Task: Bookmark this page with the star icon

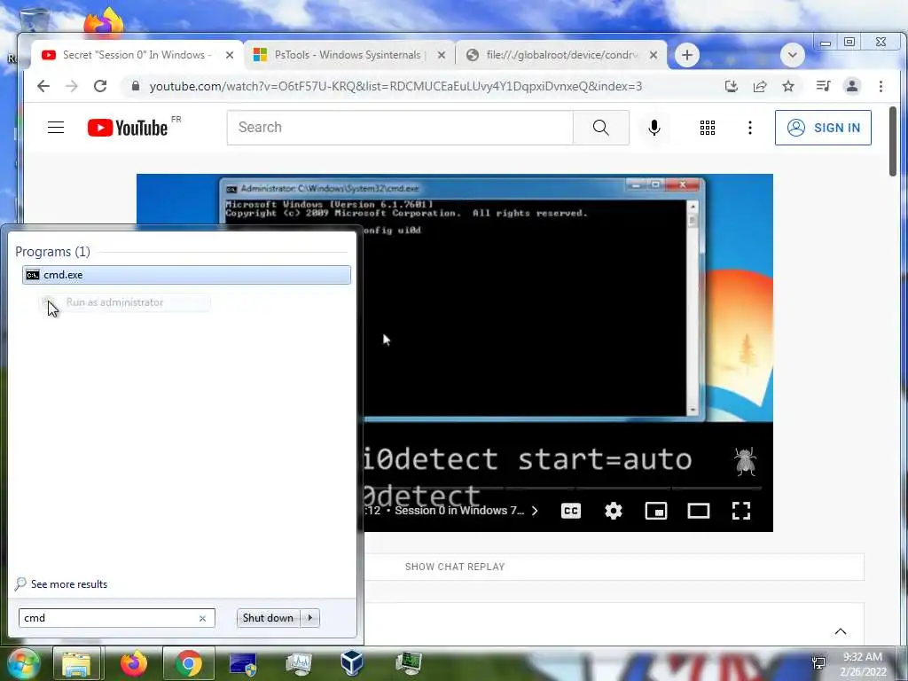Action: [788, 86]
